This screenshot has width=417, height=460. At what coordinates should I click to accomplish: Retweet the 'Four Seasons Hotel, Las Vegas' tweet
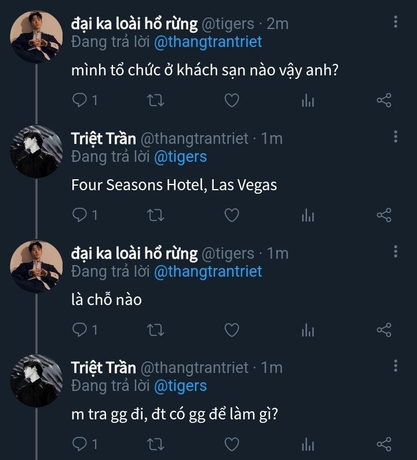tap(156, 215)
